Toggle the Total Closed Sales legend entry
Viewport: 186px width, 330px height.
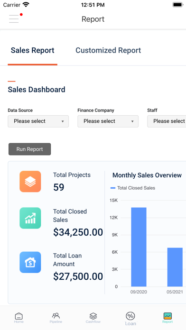[x=133, y=188]
